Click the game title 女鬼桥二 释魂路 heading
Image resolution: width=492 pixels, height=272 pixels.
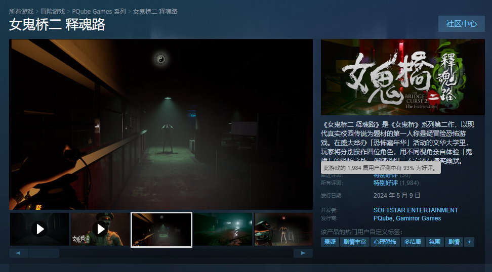[57, 25]
